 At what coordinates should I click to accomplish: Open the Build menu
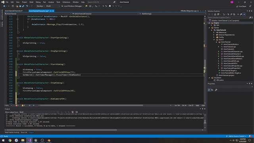tap(31, 2)
